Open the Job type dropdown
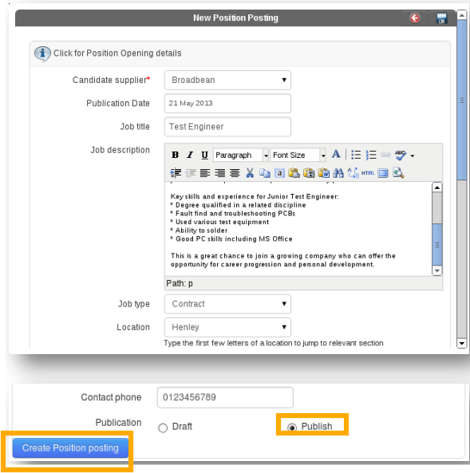Screen dimensions: 470x473 [227, 304]
